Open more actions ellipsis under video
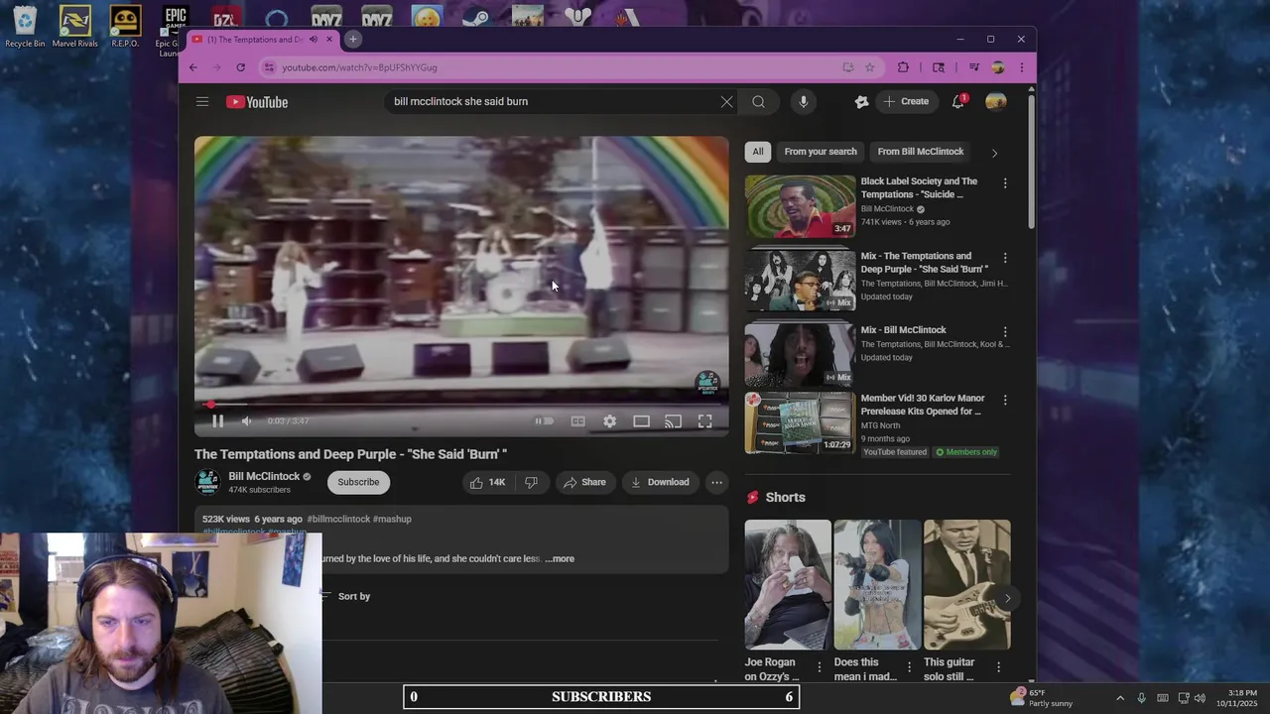The height and width of the screenshot is (714, 1270). [x=716, y=482]
